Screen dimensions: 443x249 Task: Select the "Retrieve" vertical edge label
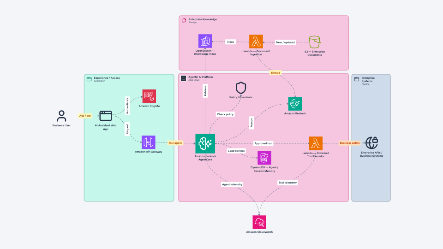pos(205,91)
